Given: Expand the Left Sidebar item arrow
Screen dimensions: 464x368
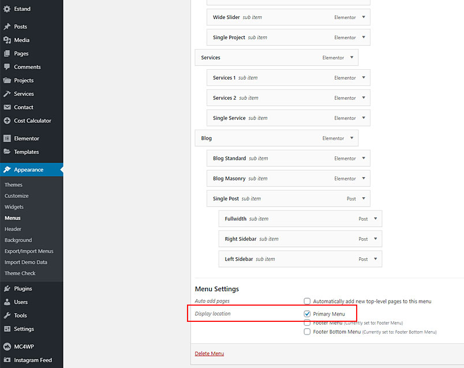Looking at the screenshot, I should click(376, 259).
